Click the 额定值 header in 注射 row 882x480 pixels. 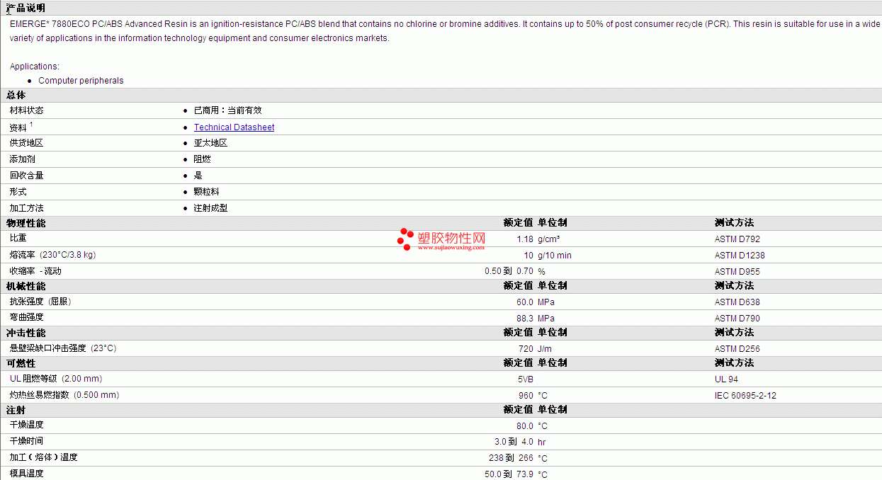tap(518, 410)
